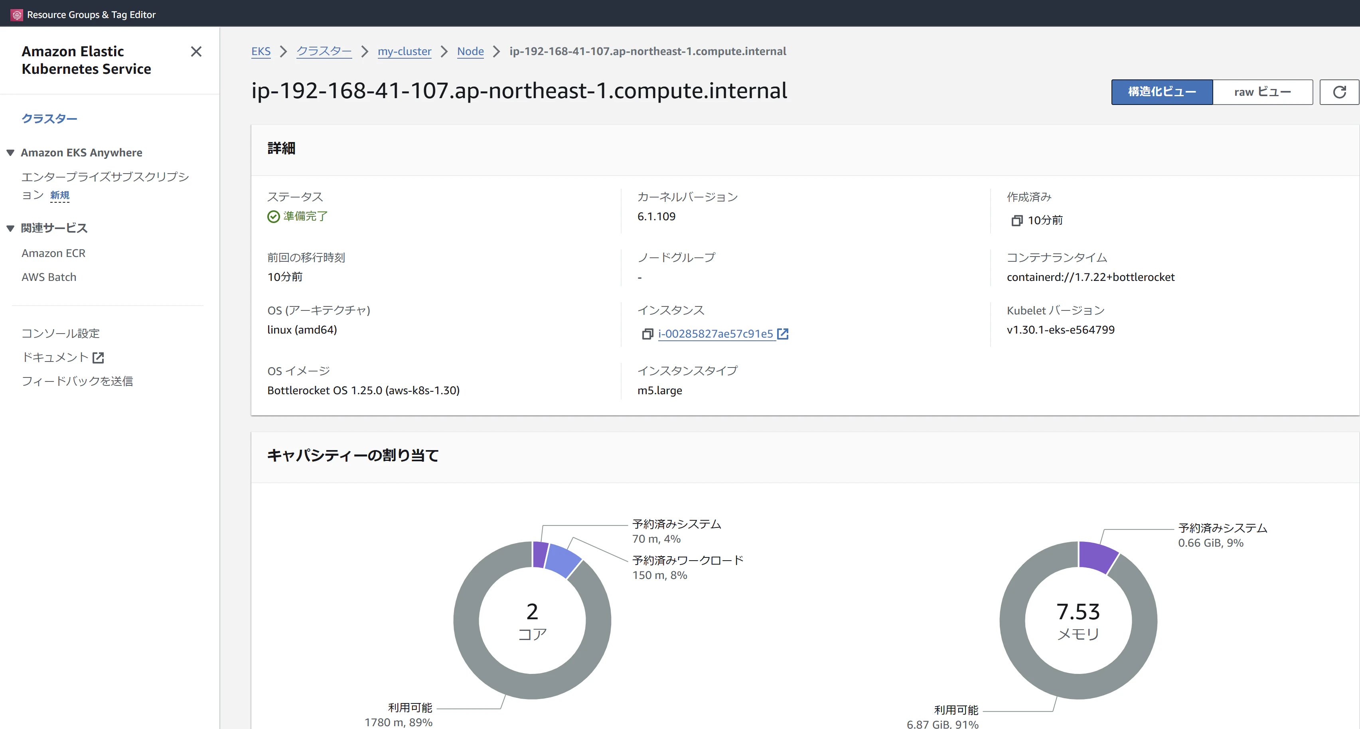
Task: Go to AWS Batch service
Action: (49, 278)
